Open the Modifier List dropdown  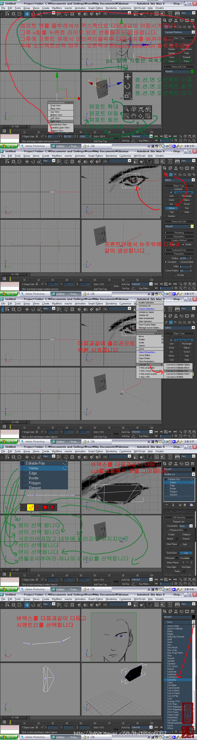(179, 474)
